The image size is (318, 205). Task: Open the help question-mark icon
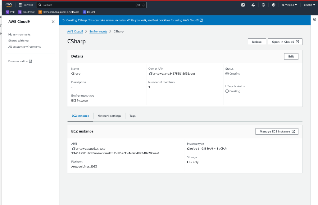[x=263, y=5]
